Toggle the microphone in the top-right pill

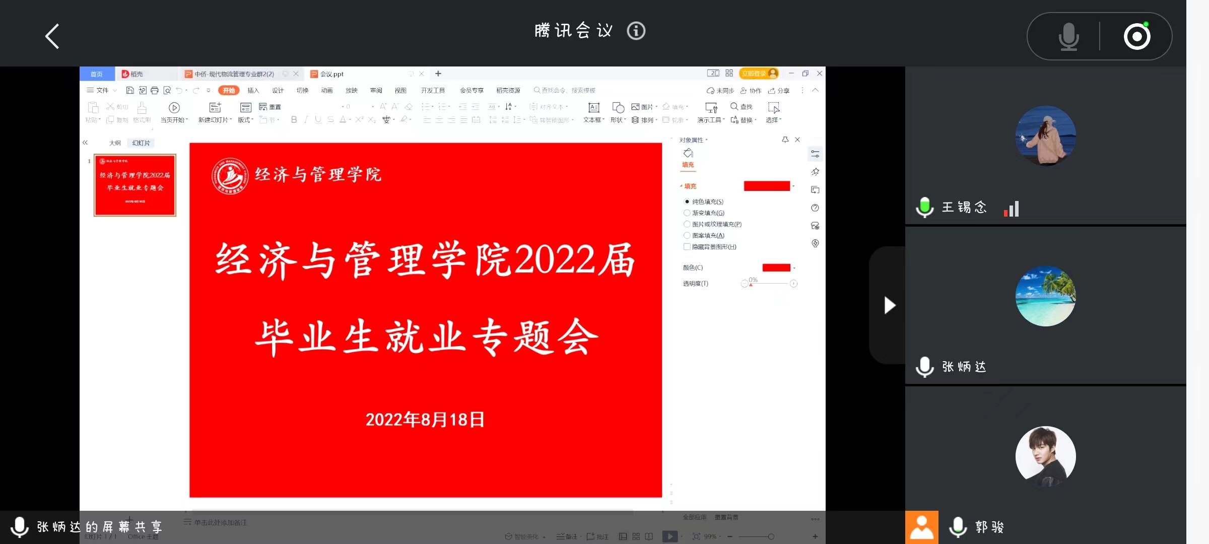coord(1068,36)
